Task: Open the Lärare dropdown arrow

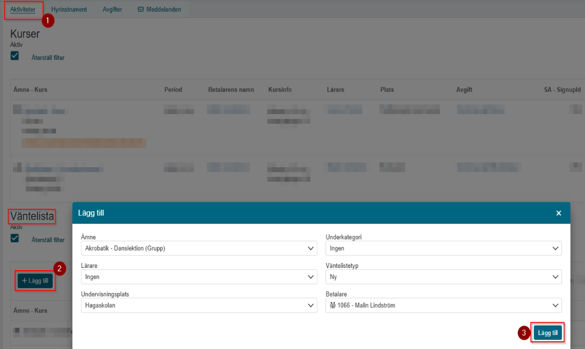Action: 310,277
